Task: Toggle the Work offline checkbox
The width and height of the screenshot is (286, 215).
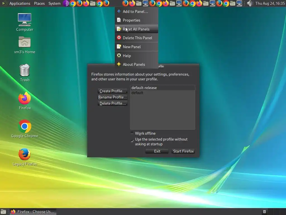Action: click(132, 133)
